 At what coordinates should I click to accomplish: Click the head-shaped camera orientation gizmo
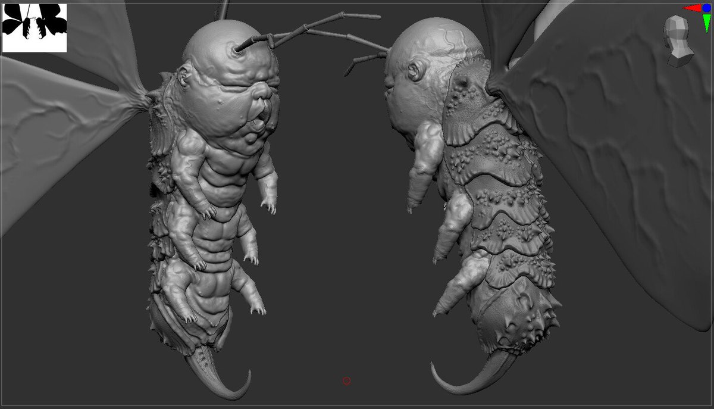678,40
